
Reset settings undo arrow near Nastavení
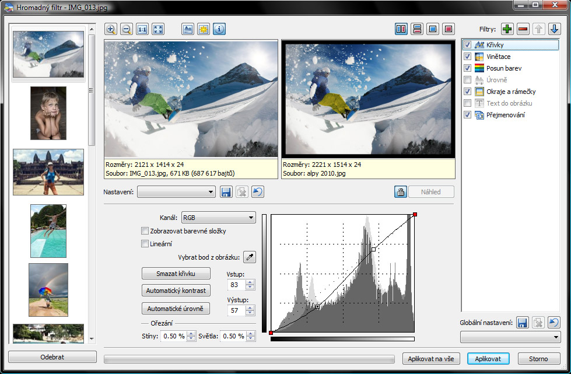(258, 192)
